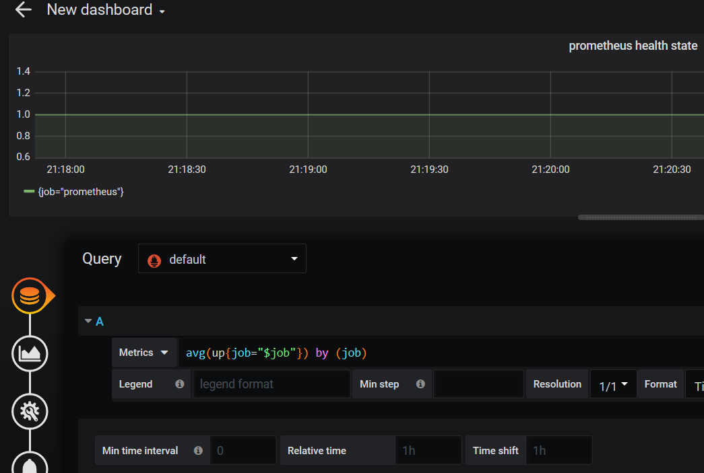
Task: Click the prometheus health state panel title
Action: point(633,46)
